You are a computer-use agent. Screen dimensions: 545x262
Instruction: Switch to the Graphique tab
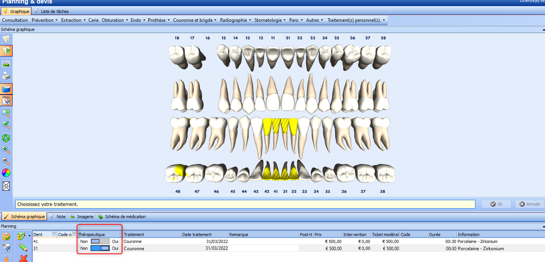tap(16, 11)
